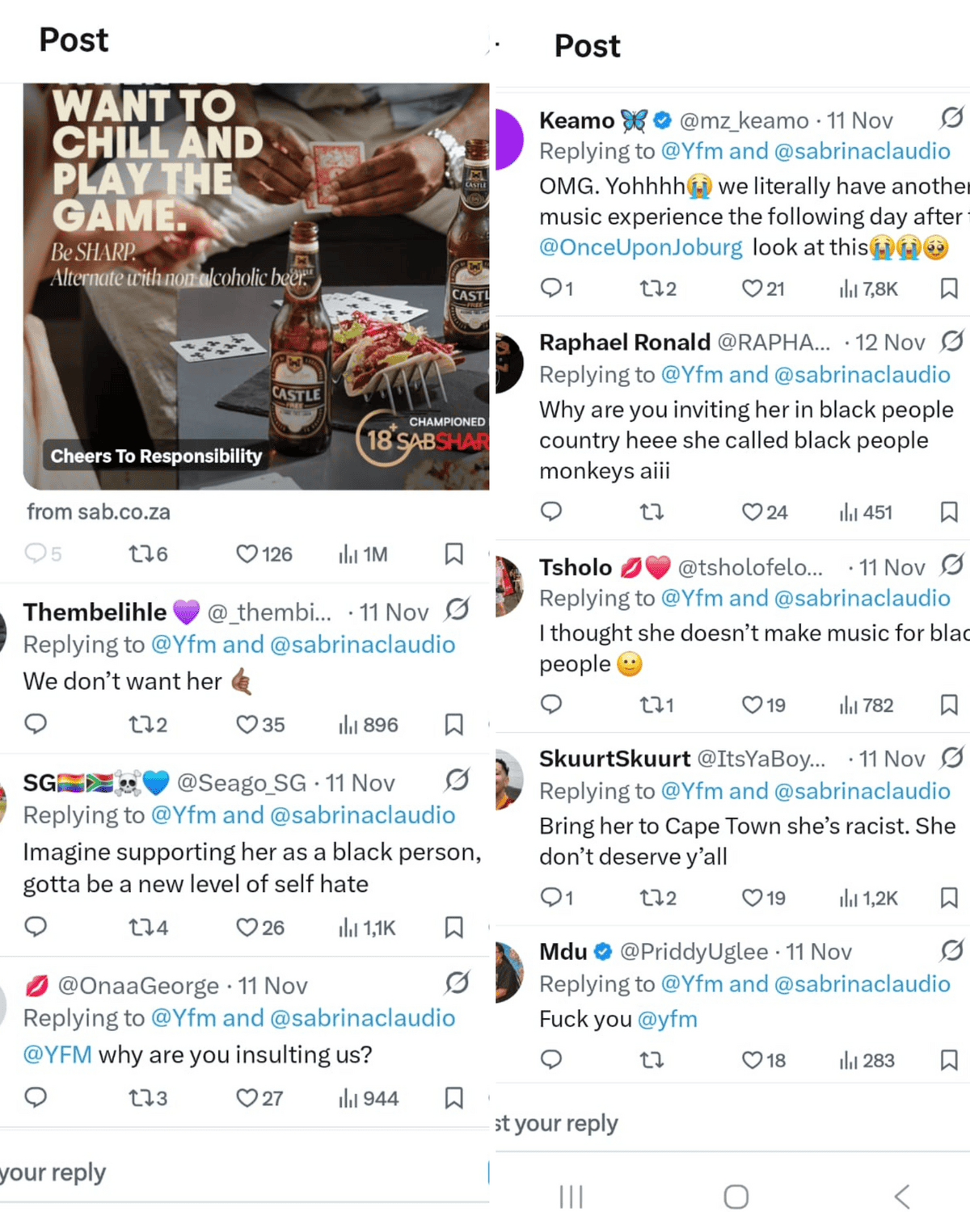Reply to Raphael Ronald's comment
Viewport: 970px width, 1212px height.
[x=551, y=511]
